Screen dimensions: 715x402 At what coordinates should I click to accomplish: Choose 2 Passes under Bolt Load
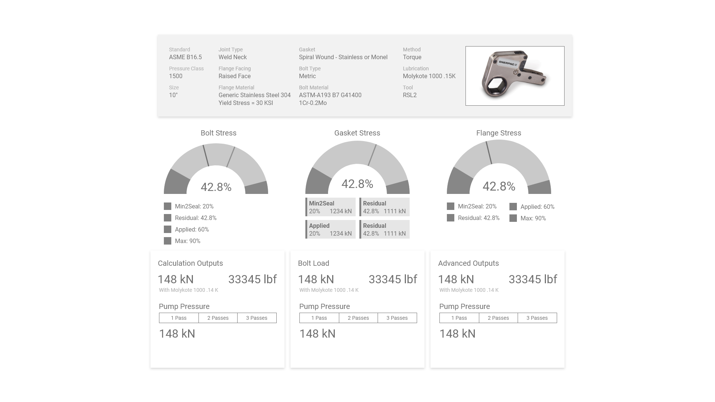(x=358, y=318)
